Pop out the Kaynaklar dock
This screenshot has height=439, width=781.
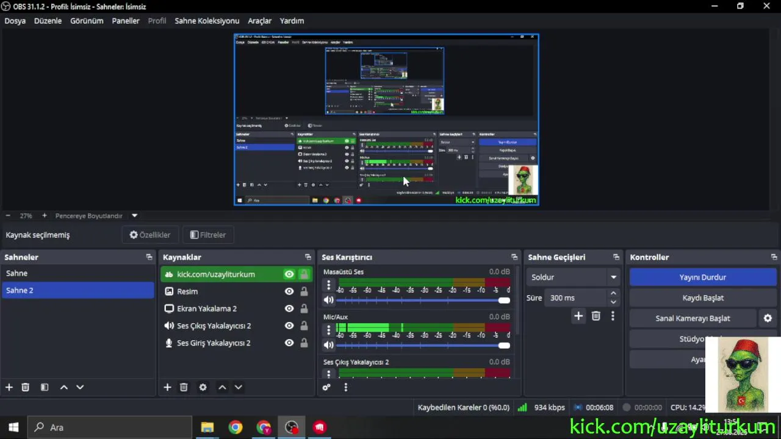click(308, 257)
